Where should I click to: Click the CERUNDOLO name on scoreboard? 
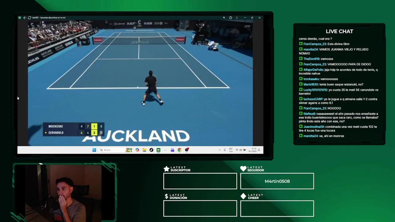56,133
